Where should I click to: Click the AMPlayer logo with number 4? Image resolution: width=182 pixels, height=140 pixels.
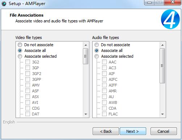[170, 19]
